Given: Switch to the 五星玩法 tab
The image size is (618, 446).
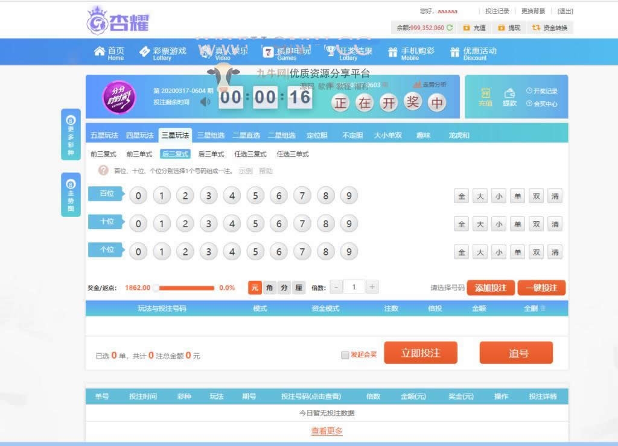Looking at the screenshot, I should pyautogui.click(x=104, y=135).
